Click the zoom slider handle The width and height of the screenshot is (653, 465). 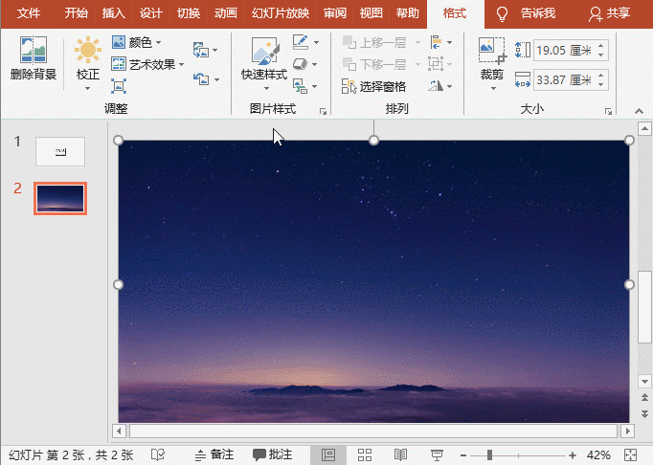(x=489, y=454)
